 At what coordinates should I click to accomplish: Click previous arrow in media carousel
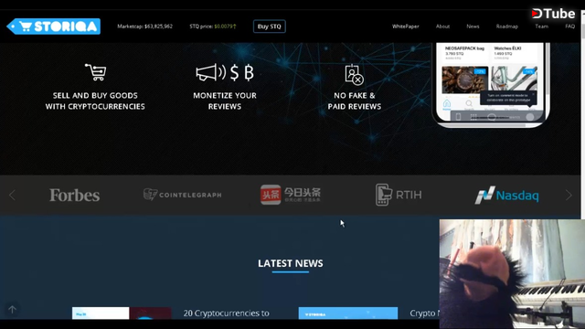(12, 195)
